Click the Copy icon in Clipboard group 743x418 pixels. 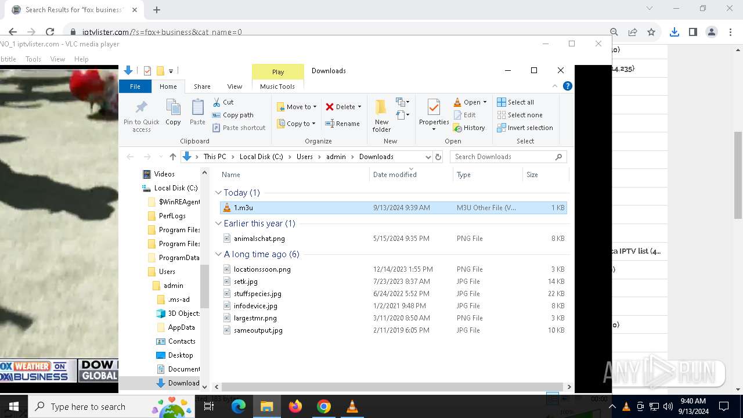pos(173,112)
